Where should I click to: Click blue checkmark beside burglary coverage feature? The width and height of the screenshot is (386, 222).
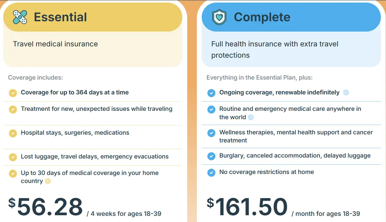[x=211, y=156]
